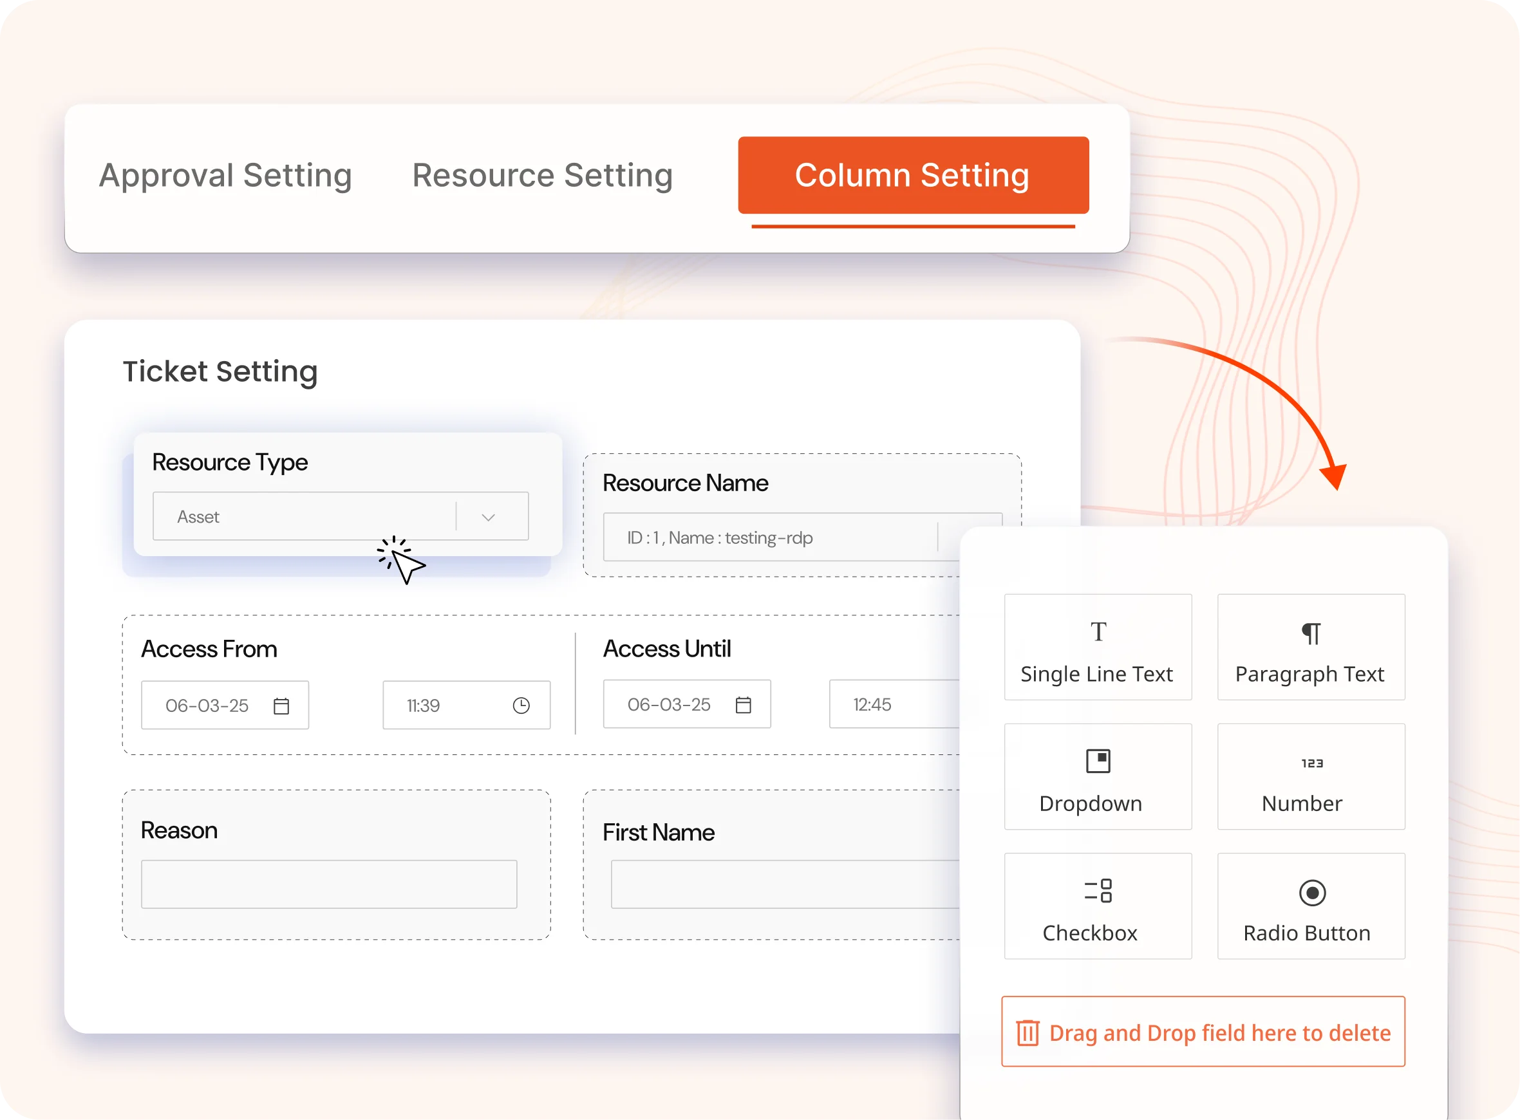
Task: Click the calendar icon in Access From
Action: (282, 705)
